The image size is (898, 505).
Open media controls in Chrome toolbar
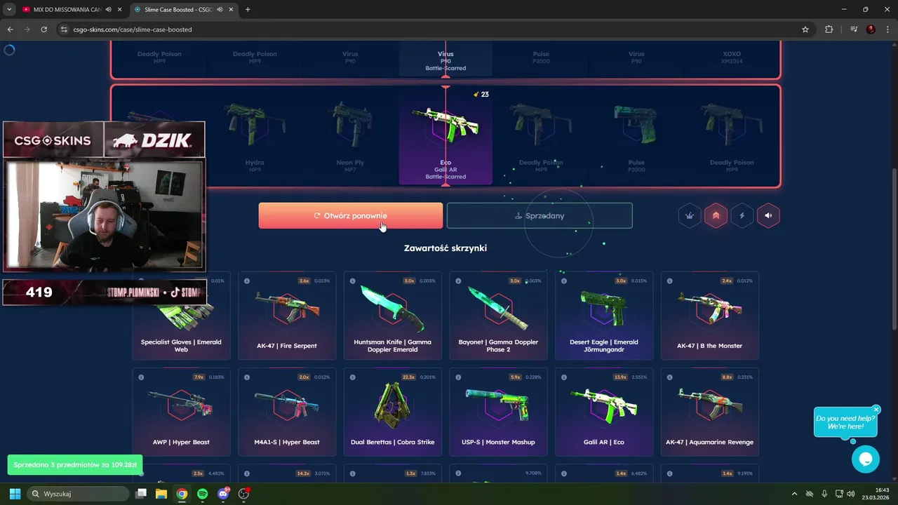(x=854, y=29)
